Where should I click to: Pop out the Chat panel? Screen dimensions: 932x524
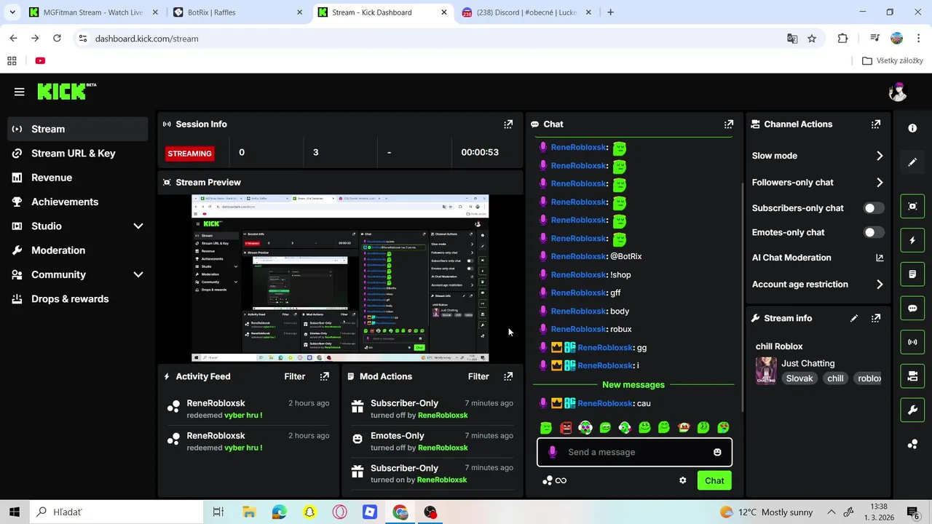pos(729,124)
